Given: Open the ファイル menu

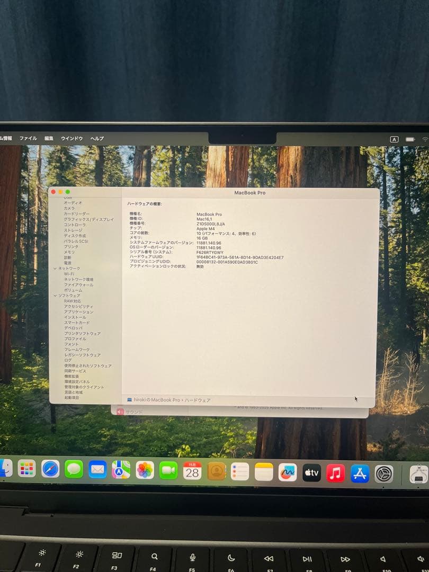Looking at the screenshot, I should coord(28,138).
